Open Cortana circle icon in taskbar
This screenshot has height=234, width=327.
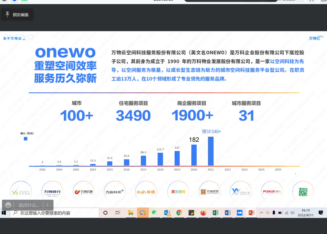(105, 213)
